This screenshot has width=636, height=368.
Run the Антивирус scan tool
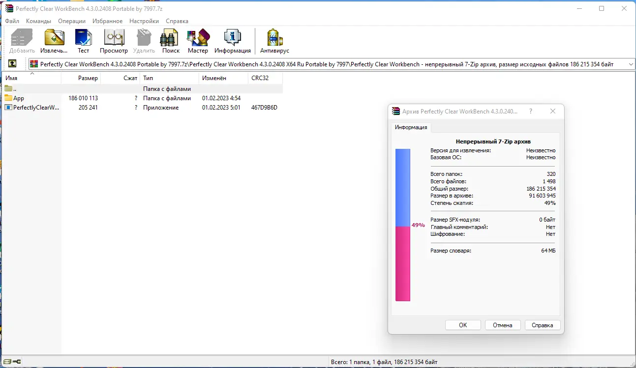point(274,37)
